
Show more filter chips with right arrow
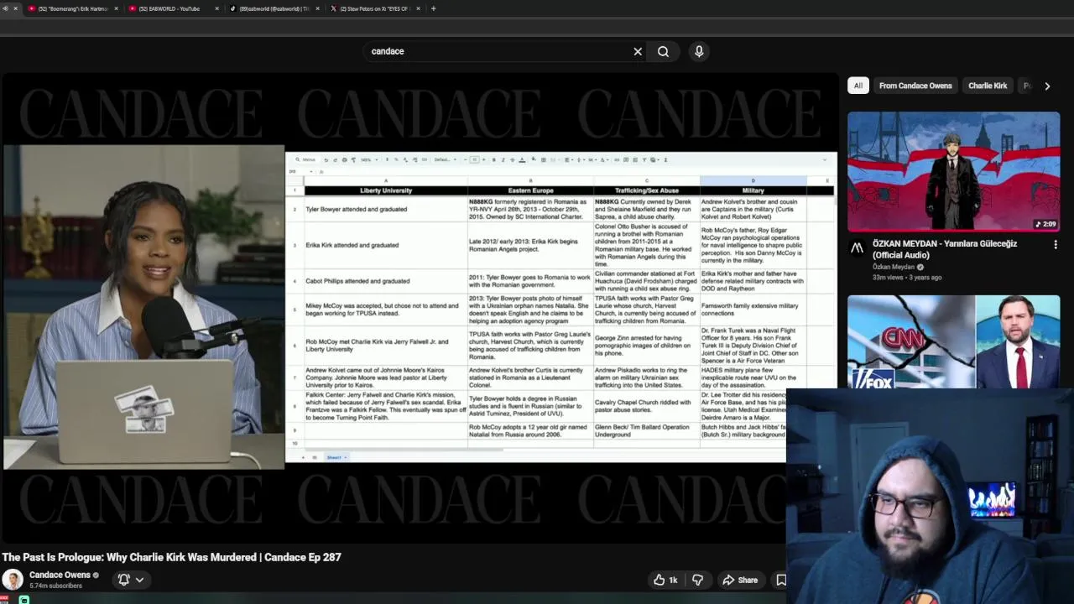point(1047,86)
